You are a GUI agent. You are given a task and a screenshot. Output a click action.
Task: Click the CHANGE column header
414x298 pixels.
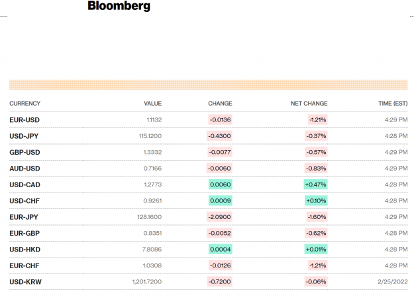tap(220, 104)
